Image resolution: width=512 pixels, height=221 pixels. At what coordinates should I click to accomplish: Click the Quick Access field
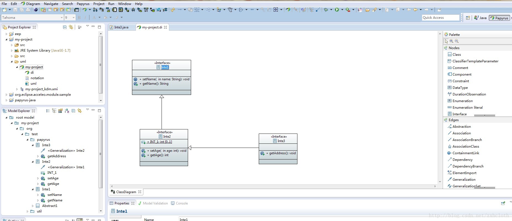coord(441,18)
